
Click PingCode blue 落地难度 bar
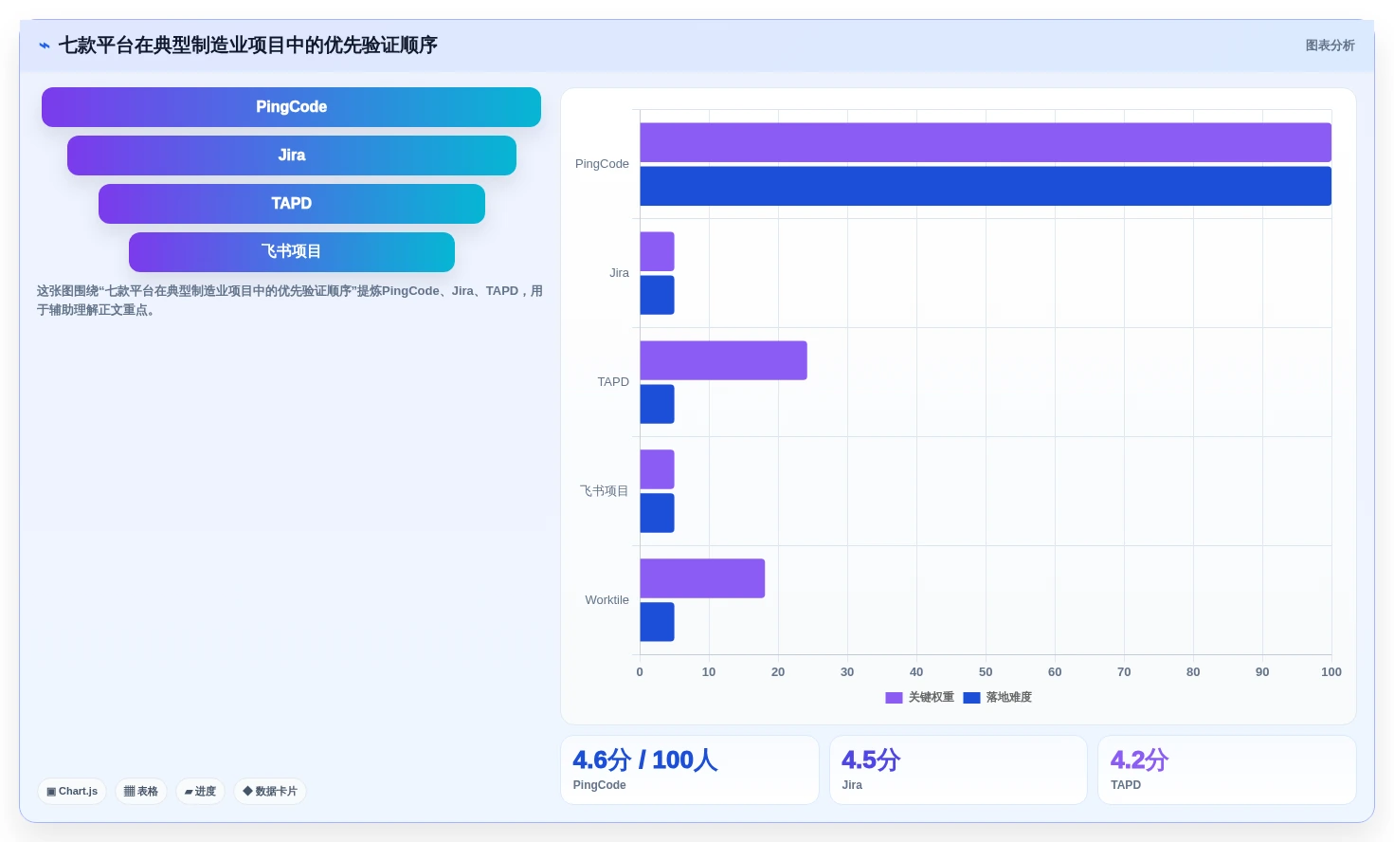pyautogui.click(x=986, y=186)
